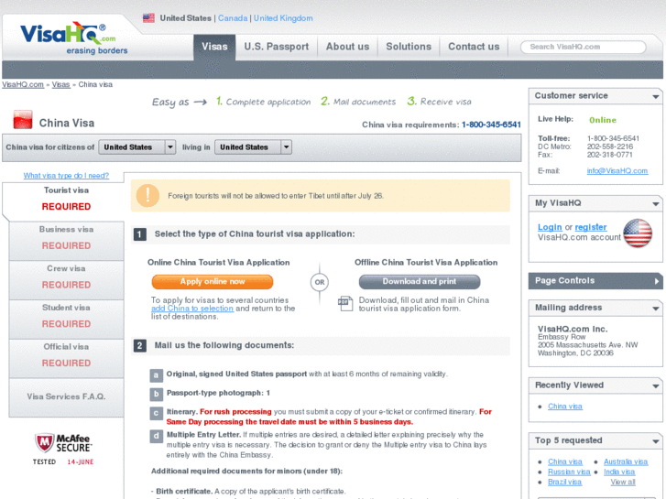This screenshot has width=666, height=499.
Task: Click the 1-800-345-6541 requirements phone number
Action: 491,125
